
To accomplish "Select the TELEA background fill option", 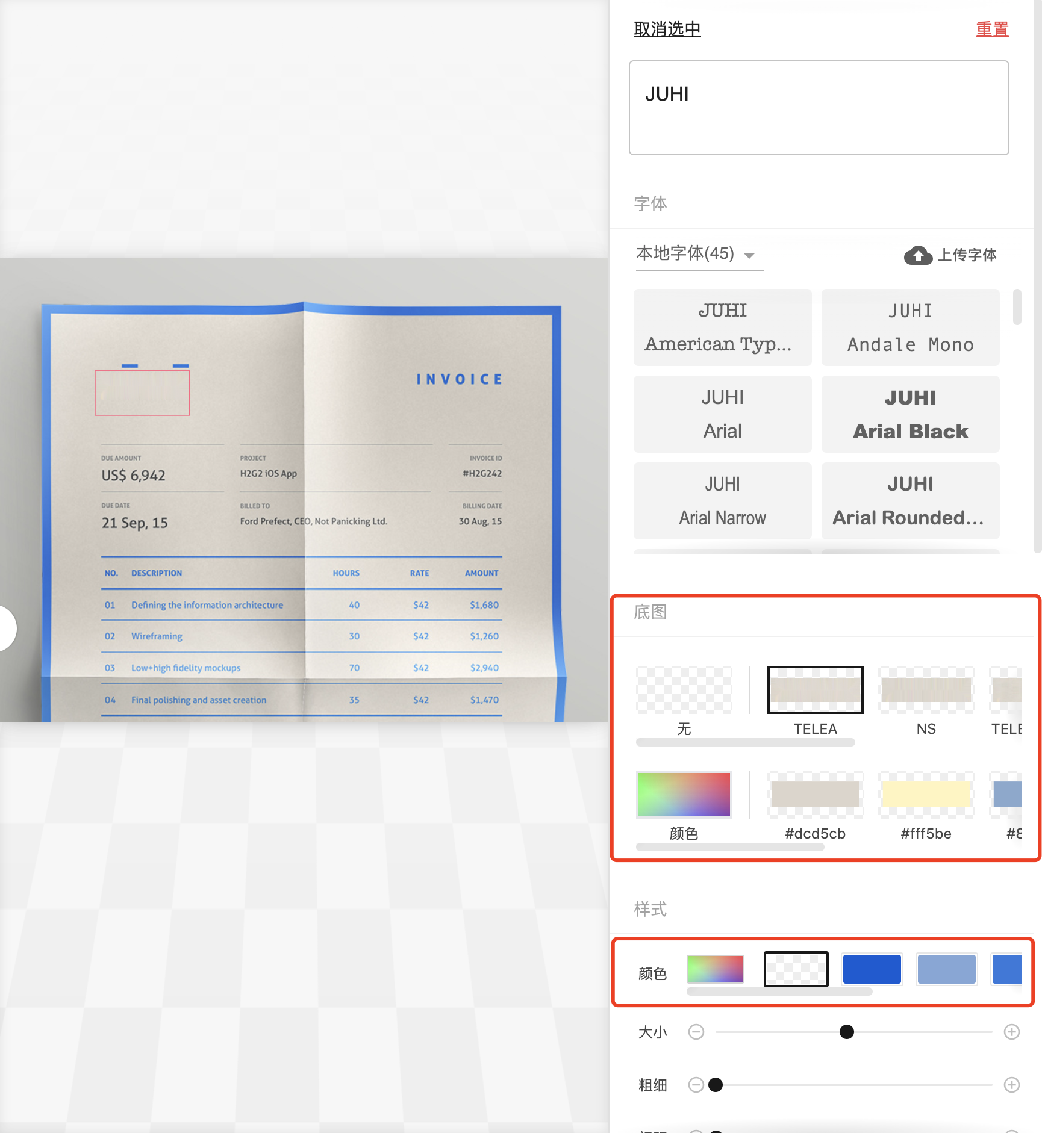I will point(815,690).
